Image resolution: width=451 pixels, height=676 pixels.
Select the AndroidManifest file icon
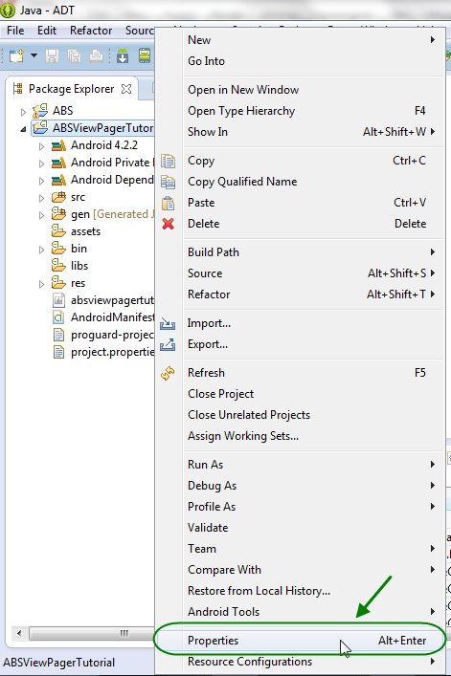tap(58, 317)
